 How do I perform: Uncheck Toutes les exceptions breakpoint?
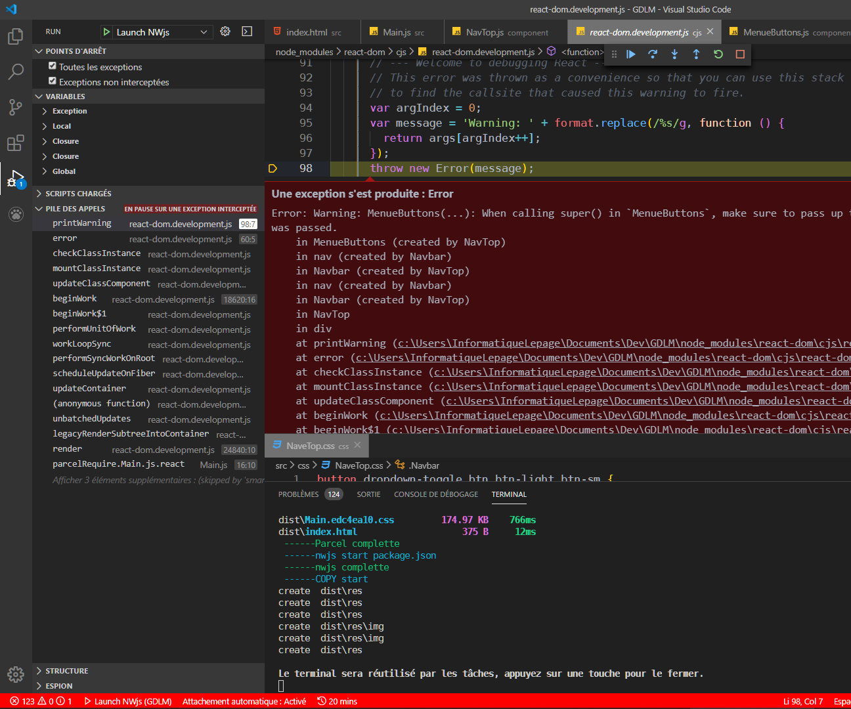[53, 66]
